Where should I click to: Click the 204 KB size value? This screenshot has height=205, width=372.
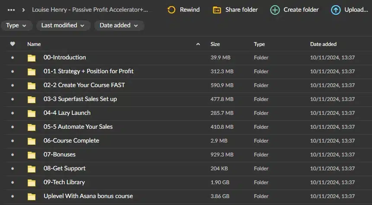click(219, 168)
